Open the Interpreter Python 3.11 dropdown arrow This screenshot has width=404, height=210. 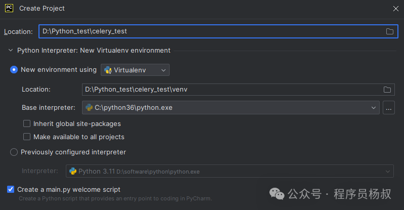(x=388, y=172)
